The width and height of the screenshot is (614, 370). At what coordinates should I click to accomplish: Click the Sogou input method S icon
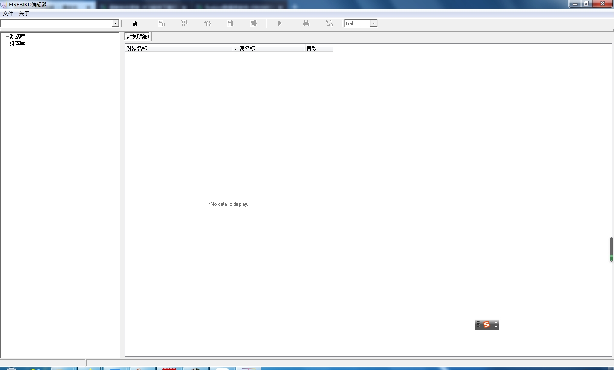(x=487, y=325)
